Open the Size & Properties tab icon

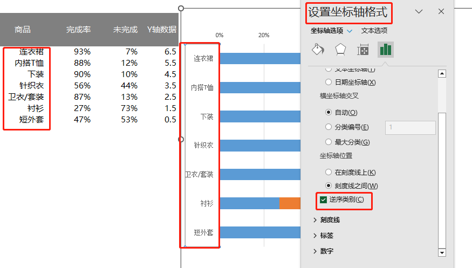(x=362, y=50)
